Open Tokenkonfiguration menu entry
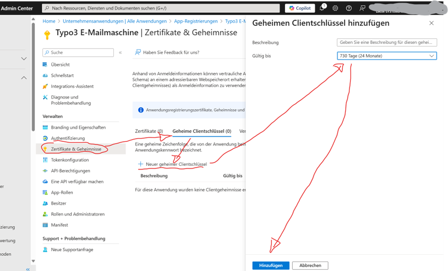 (x=70, y=160)
